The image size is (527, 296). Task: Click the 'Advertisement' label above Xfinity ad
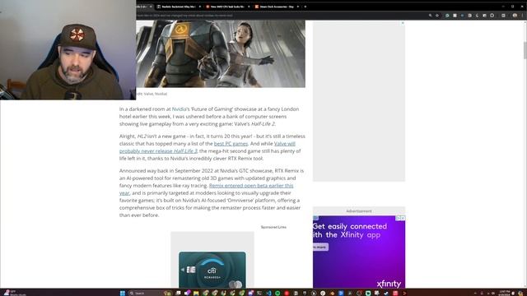pos(359,211)
